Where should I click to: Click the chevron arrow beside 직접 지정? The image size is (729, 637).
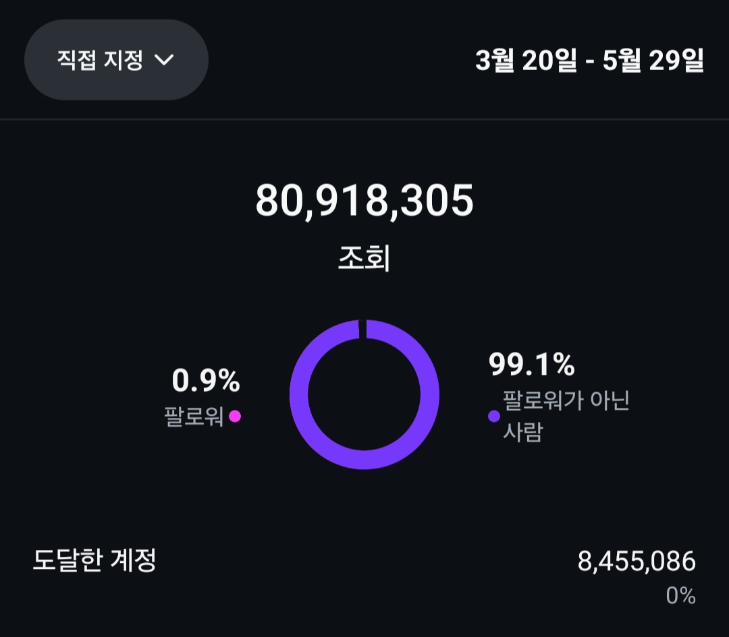click(165, 60)
